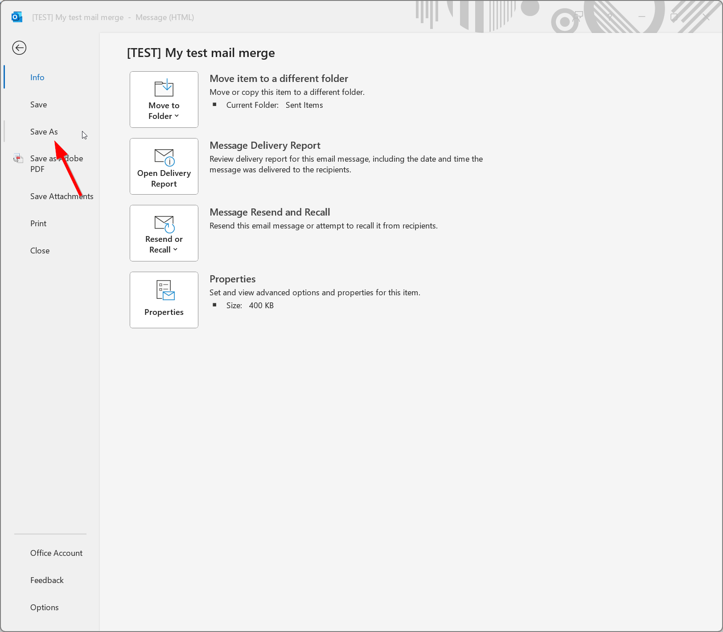Open Outlook Options

click(44, 608)
